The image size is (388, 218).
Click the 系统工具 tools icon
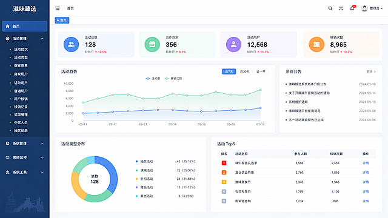tap(8, 172)
